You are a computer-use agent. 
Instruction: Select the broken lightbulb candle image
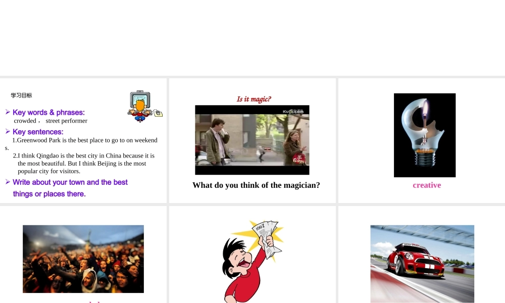click(x=425, y=135)
